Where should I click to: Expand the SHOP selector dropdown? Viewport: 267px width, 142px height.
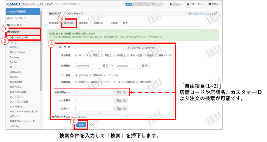pyautogui.click(x=164, y=4)
